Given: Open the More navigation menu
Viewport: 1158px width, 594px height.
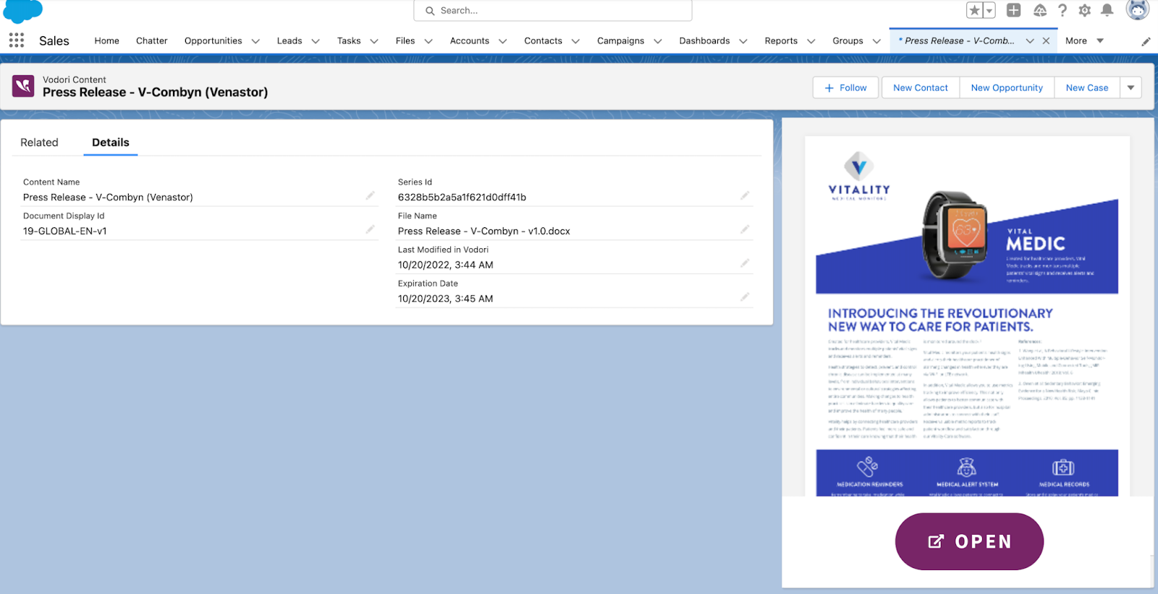Looking at the screenshot, I should click(1084, 41).
